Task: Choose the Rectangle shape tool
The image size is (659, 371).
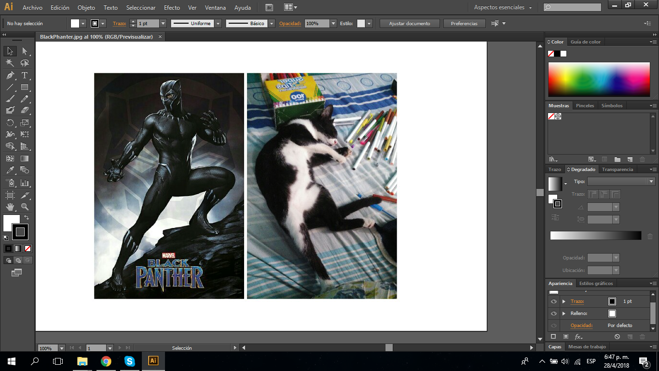Action: tap(25, 87)
